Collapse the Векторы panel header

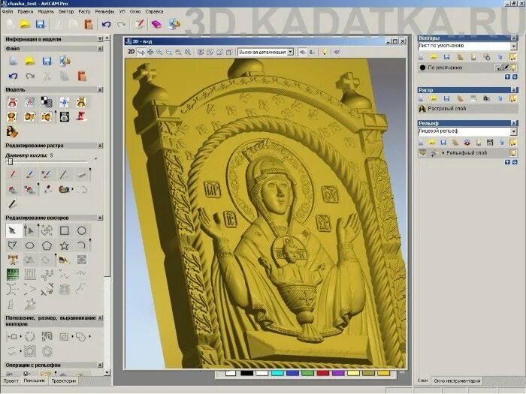(x=513, y=38)
